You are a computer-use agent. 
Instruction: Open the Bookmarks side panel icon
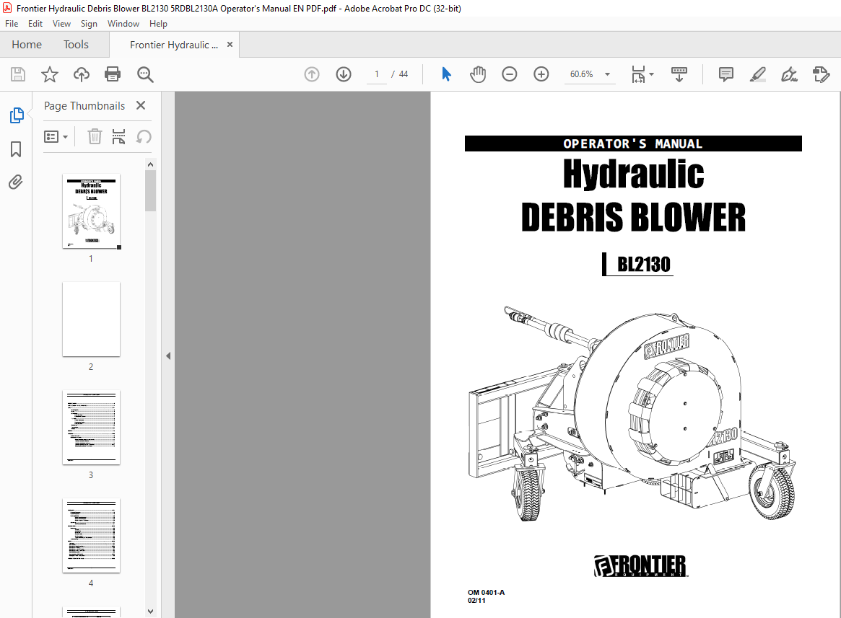coord(16,149)
